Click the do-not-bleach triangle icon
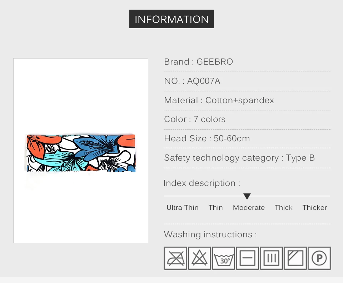The height and width of the screenshot is (283, 343). (x=199, y=258)
